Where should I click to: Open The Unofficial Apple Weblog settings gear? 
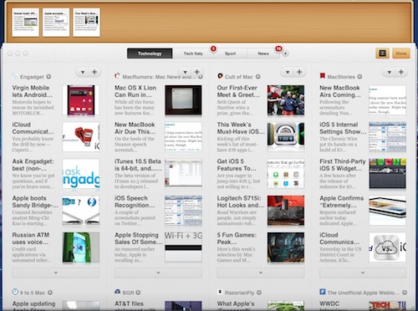[x=405, y=293]
